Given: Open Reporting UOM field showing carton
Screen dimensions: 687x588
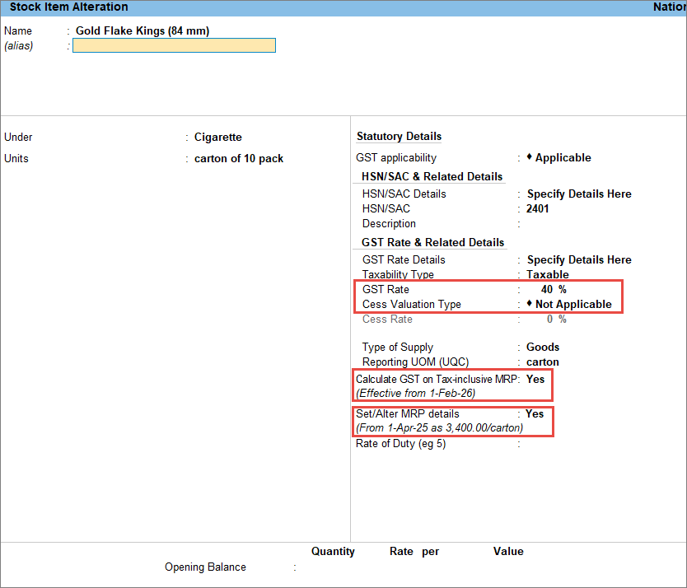Looking at the screenshot, I should click(x=542, y=362).
